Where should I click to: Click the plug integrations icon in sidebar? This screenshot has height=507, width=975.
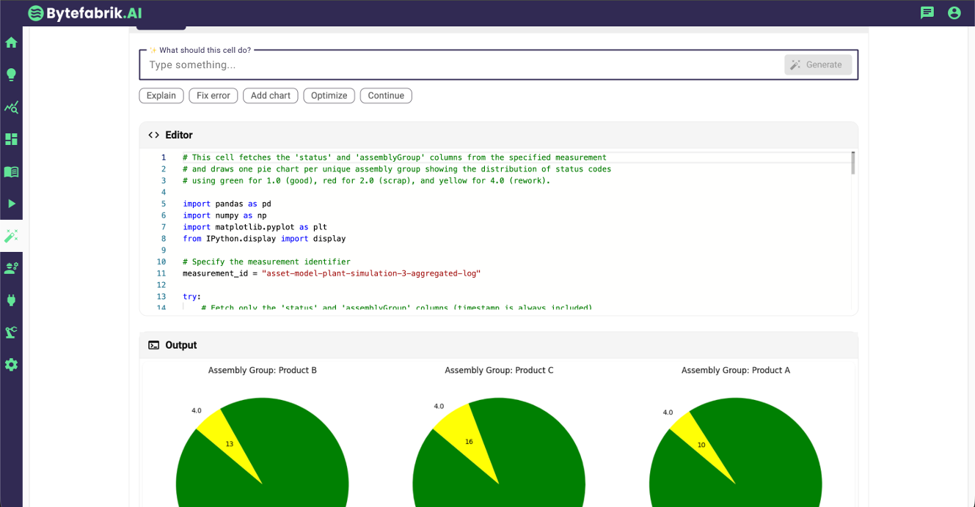click(11, 300)
